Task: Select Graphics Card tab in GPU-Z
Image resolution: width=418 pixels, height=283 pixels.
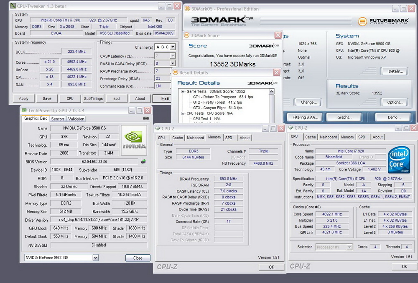Action: pos(36,118)
